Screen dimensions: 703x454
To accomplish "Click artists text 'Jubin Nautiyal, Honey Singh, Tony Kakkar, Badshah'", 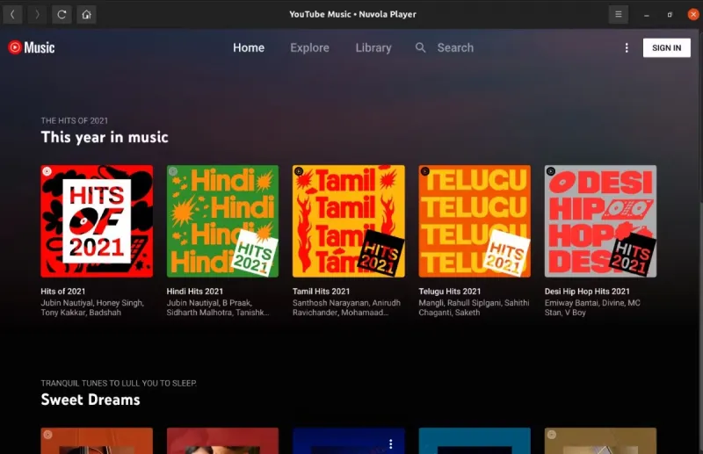I will pyautogui.click(x=92, y=307).
